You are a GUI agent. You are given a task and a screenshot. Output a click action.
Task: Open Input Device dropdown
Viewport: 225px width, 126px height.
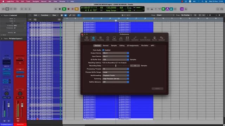coord(116,56)
